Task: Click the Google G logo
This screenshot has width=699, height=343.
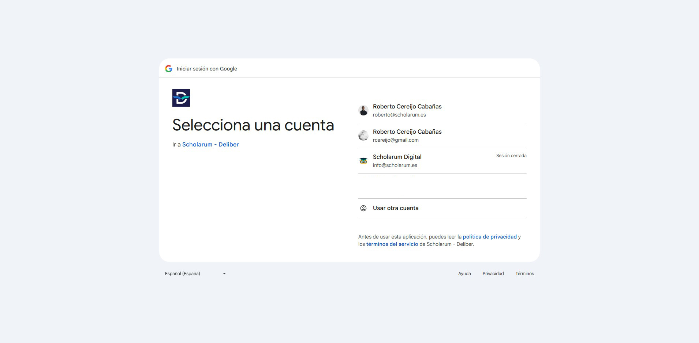Action: (169, 68)
